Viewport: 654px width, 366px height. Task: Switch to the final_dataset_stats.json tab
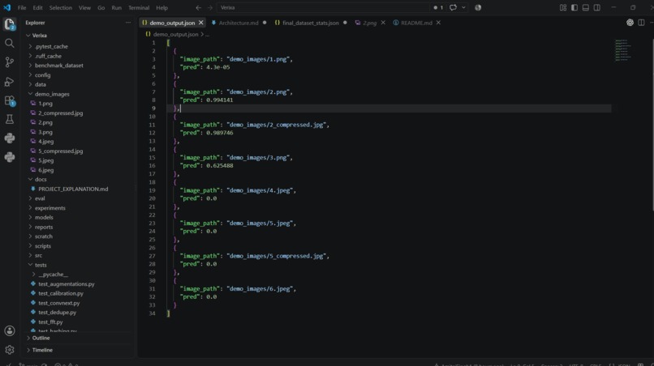(311, 23)
